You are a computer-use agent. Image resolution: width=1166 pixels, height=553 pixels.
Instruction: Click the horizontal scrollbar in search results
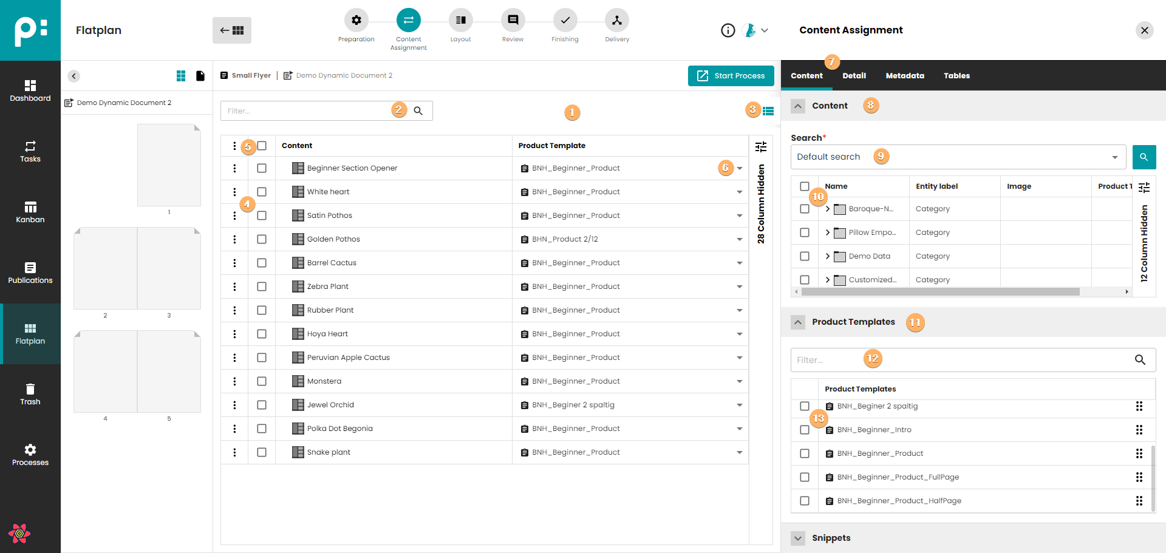[940, 292]
